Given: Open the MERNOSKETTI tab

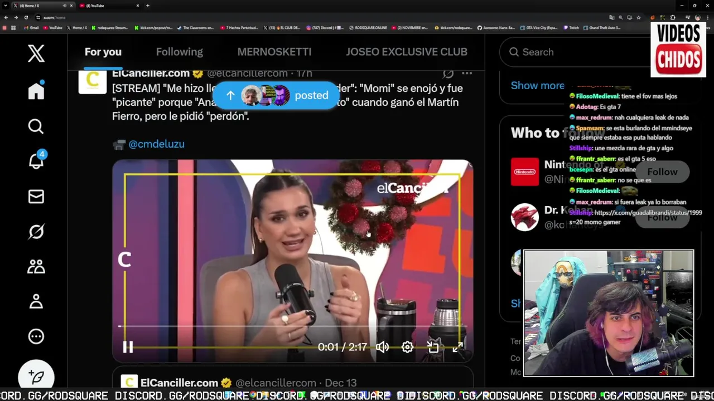Looking at the screenshot, I should coord(274,52).
